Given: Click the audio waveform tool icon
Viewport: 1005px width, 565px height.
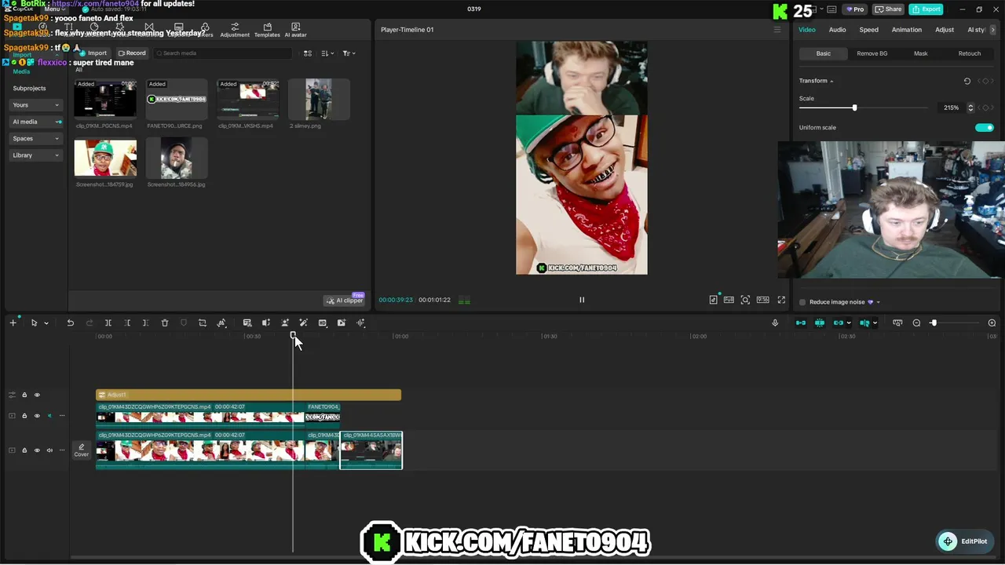Looking at the screenshot, I should click(360, 323).
